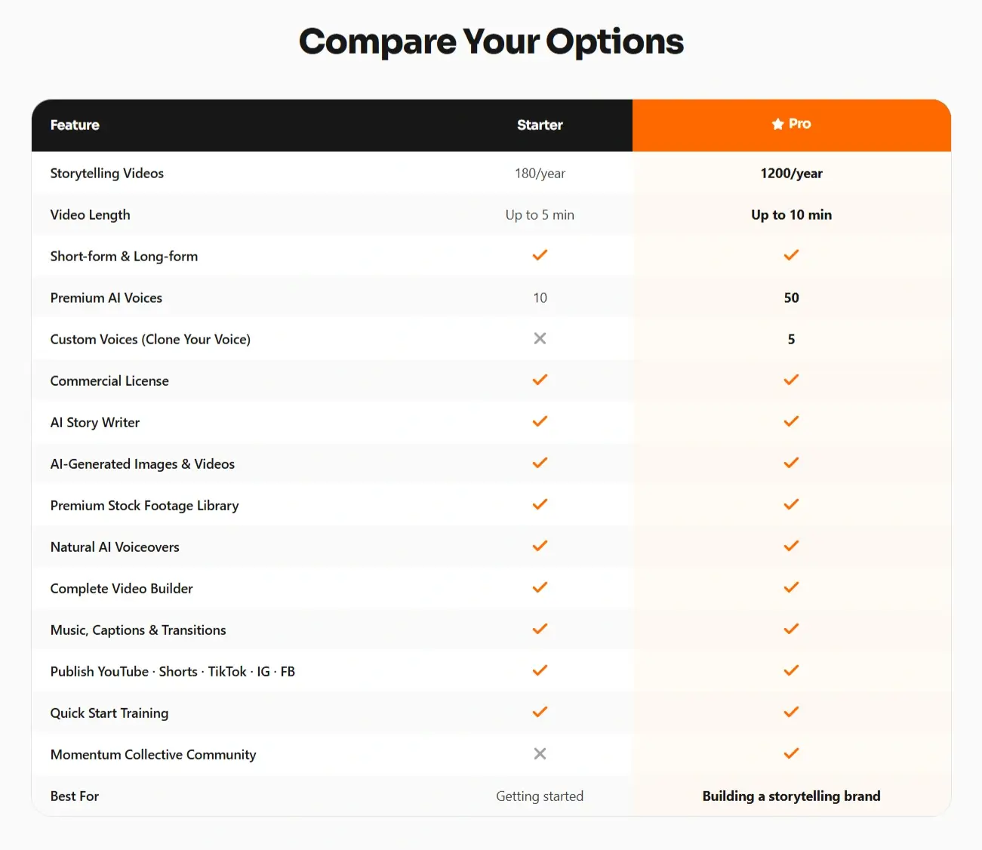Click Starter X icon for Momentum Collective Community
Screen dimensions: 982x850
point(540,753)
